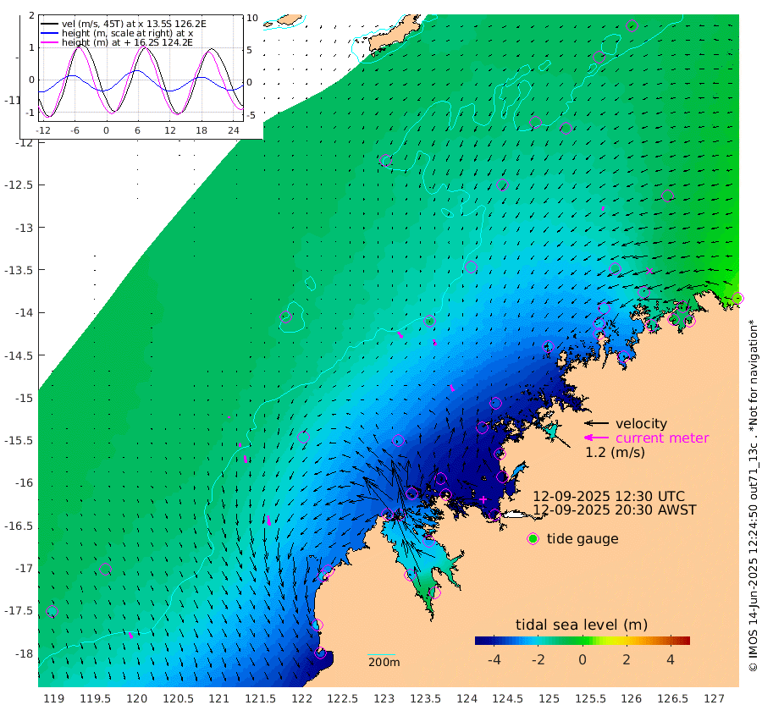This screenshot has width=762, height=716.
Task: Click the longitude axis label '119'
Action: point(54,699)
